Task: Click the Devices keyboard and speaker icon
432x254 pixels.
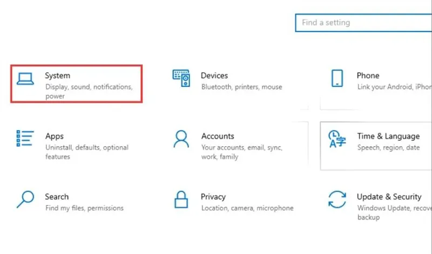Action: 181,79
